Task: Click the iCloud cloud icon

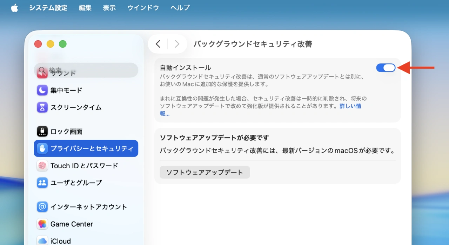Action: click(42, 240)
